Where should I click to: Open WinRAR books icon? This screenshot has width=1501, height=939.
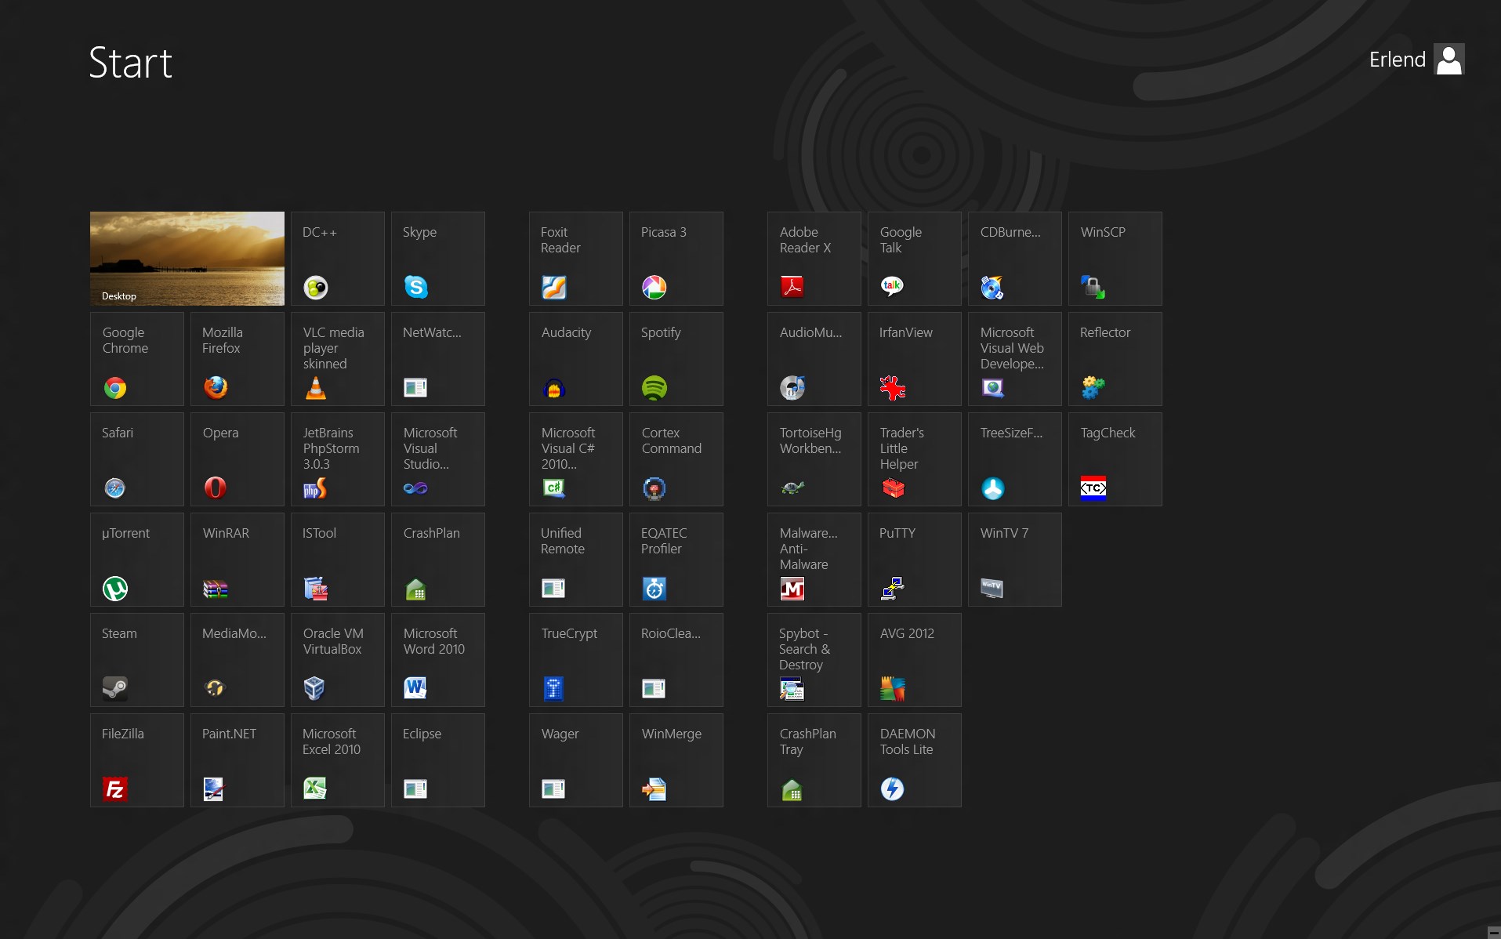(x=216, y=589)
